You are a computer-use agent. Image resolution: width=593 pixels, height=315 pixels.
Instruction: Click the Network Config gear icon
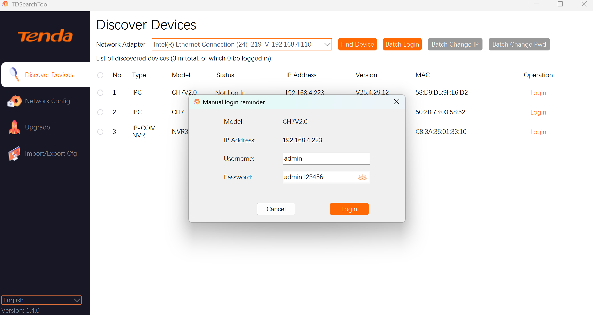(14, 101)
